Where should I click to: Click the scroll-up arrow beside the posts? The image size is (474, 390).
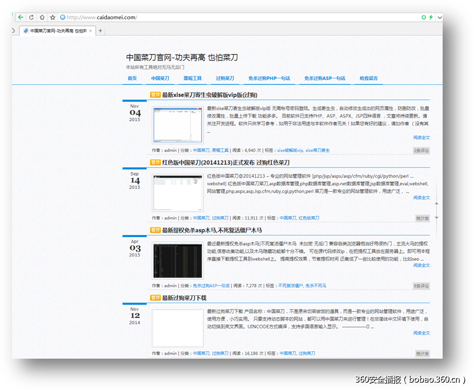436,204
